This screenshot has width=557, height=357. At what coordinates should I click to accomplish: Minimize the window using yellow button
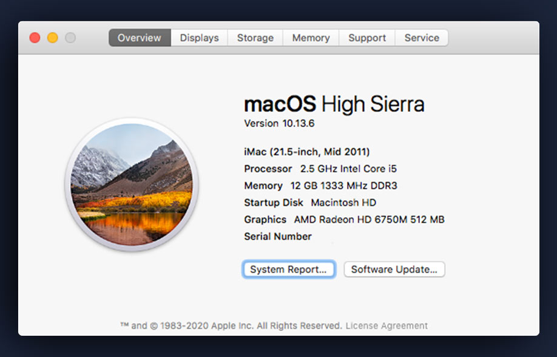pyautogui.click(x=53, y=38)
